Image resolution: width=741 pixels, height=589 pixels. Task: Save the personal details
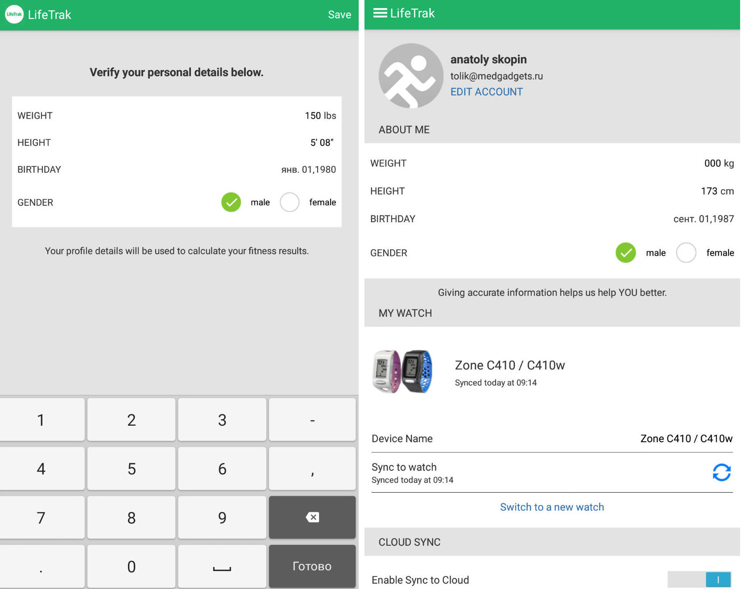point(339,15)
